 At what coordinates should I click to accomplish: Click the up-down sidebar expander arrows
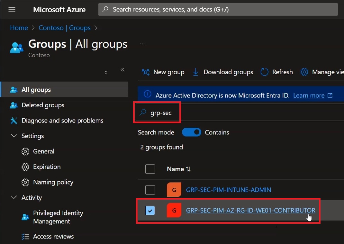coord(106,72)
